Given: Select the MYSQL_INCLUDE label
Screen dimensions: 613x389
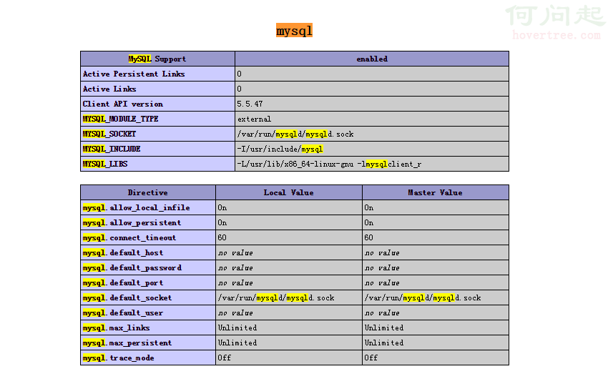Looking at the screenshot, I should click(112, 149).
